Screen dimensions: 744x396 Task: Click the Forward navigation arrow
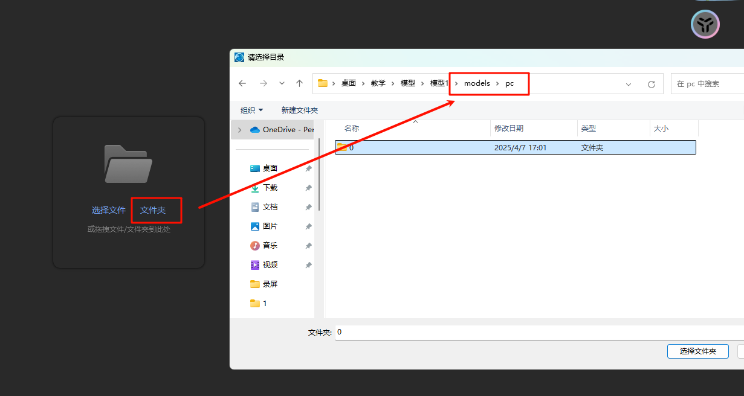[263, 84]
